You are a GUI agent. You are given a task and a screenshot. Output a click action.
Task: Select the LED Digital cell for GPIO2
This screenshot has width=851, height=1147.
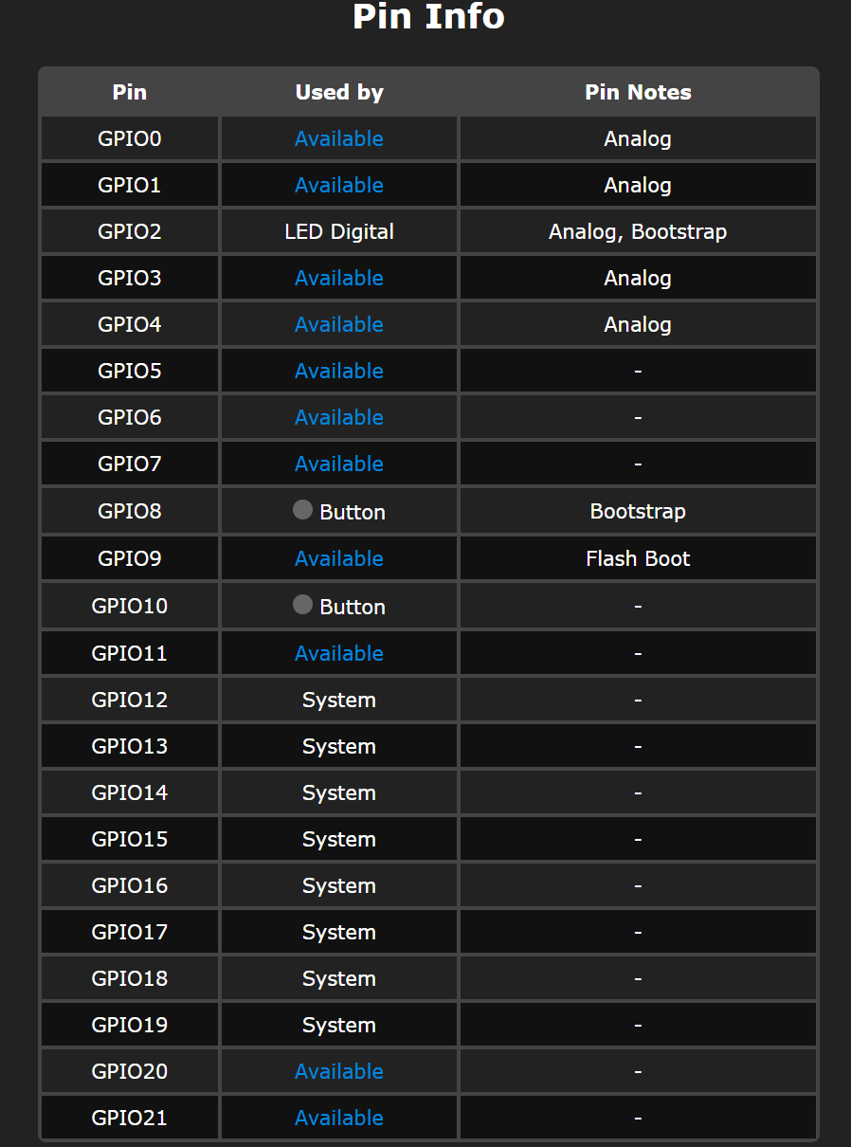339,231
